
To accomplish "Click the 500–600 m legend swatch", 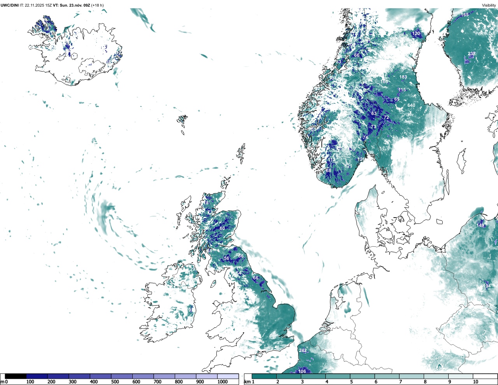I will tap(122, 376).
